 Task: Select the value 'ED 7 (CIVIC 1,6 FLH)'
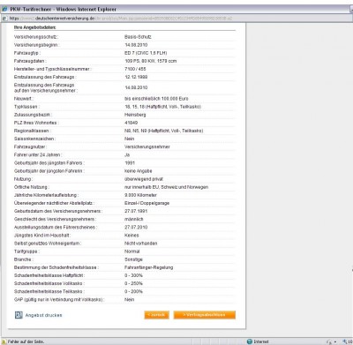146,53
